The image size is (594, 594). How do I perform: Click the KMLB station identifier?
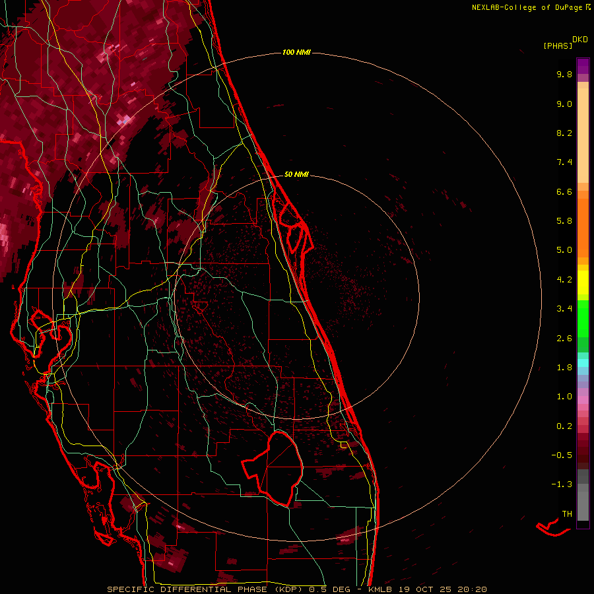coord(380,589)
